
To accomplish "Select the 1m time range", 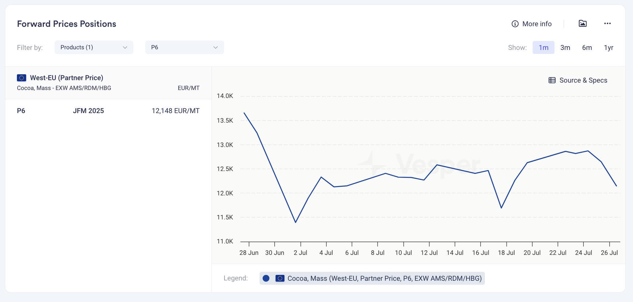I will (x=543, y=47).
